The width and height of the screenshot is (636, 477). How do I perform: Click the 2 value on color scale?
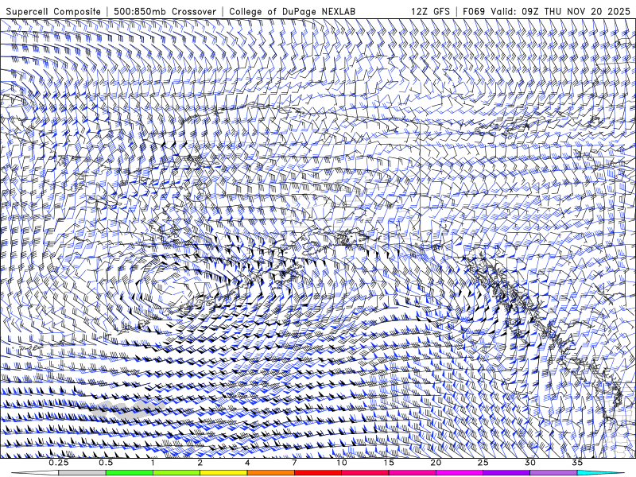pos(200,463)
